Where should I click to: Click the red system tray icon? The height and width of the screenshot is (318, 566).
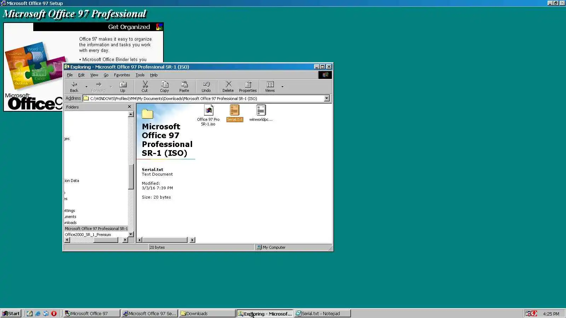coord(534,313)
